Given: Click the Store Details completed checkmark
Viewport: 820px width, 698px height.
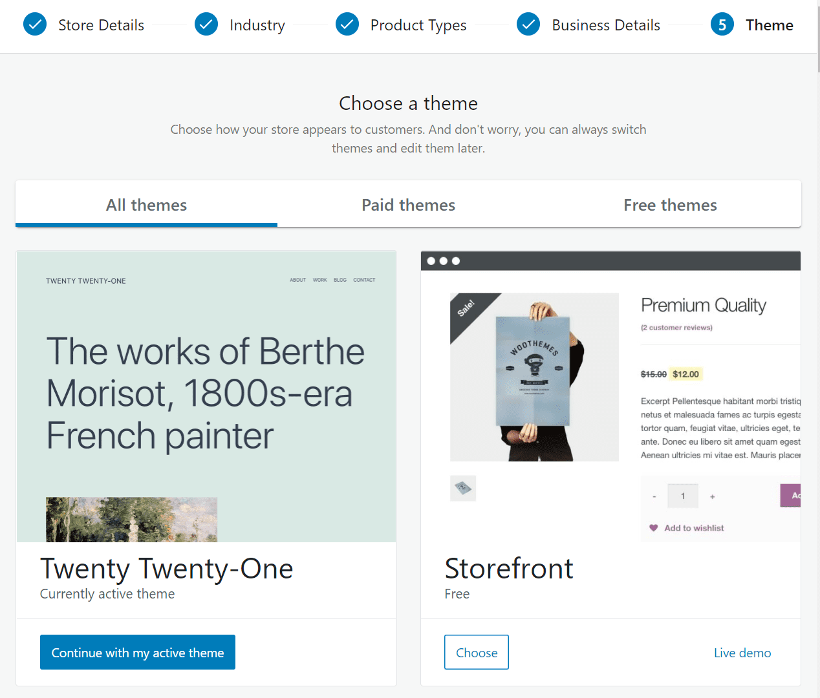Looking at the screenshot, I should coord(35,25).
